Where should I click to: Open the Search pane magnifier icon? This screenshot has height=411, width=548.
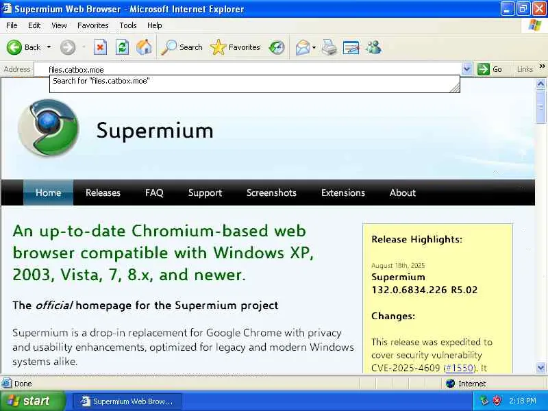click(x=169, y=47)
